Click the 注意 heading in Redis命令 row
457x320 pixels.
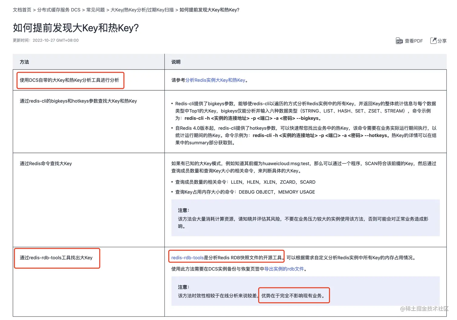pyautogui.click(x=183, y=210)
